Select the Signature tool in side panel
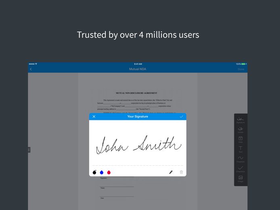The image size is (280, 210). (240, 120)
